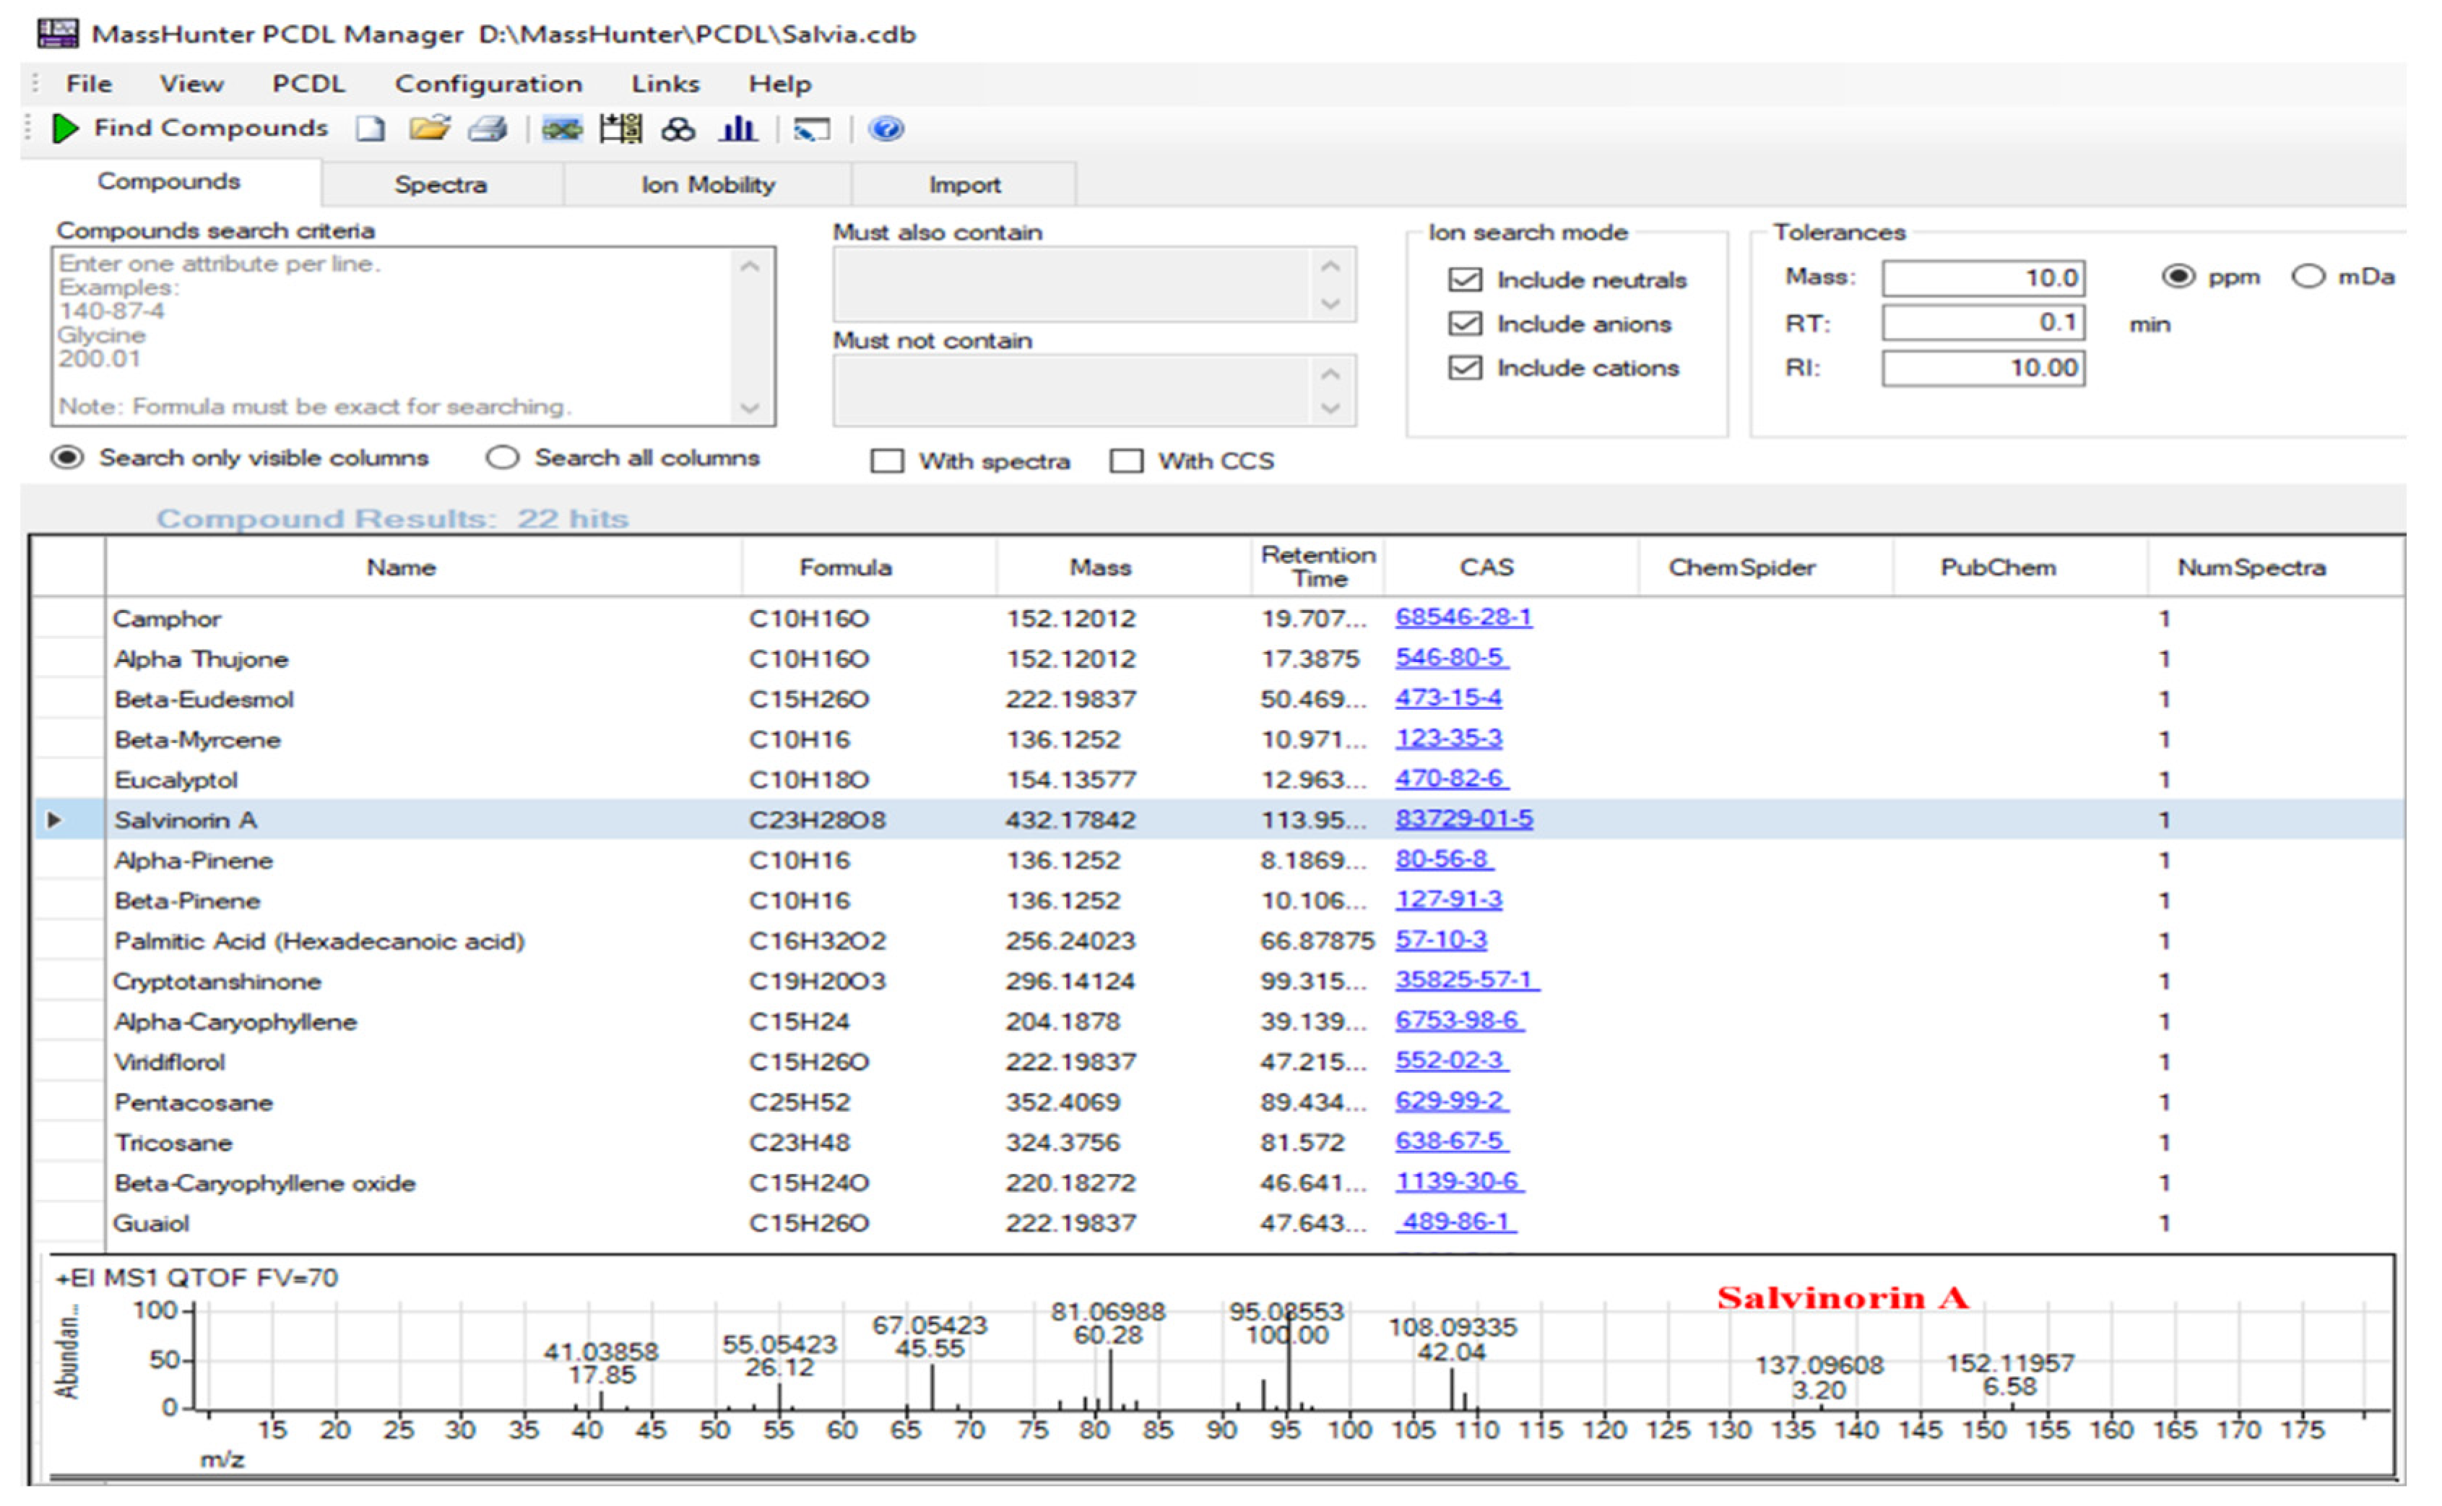Click the Print printer icon

click(488, 129)
